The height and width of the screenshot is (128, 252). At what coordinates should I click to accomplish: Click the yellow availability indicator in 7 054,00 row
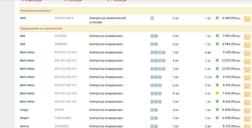pos(217,93)
